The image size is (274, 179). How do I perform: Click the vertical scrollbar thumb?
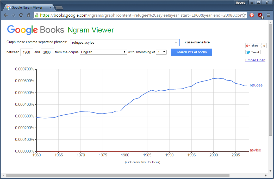coord(270,80)
